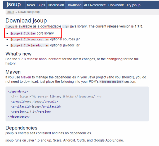159x146 pixels.
Task: Open the News nav tab
Action: tap(31, 5)
